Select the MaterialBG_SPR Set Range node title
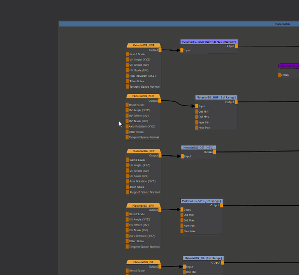The width and height of the screenshot is (299, 275). [202, 201]
